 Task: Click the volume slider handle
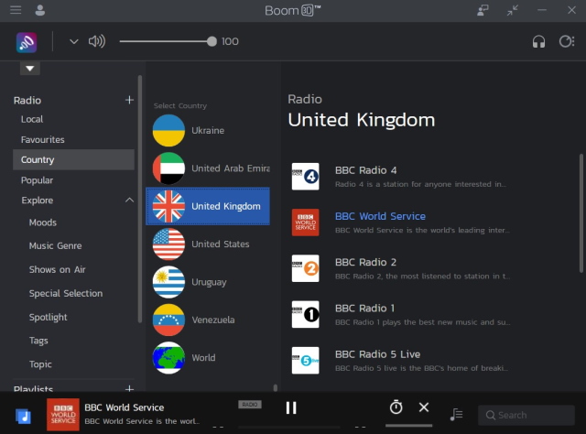coord(212,41)
